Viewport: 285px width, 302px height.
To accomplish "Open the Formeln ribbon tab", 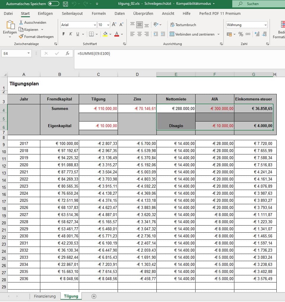I will [x=99, y=13].
